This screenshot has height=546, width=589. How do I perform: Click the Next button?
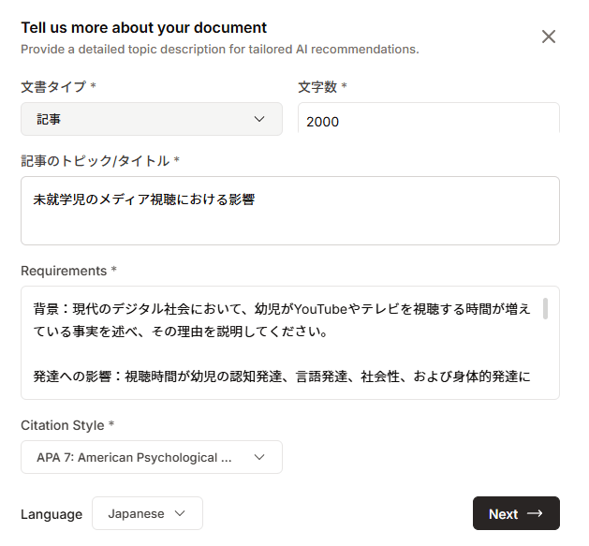coord(516,513)
